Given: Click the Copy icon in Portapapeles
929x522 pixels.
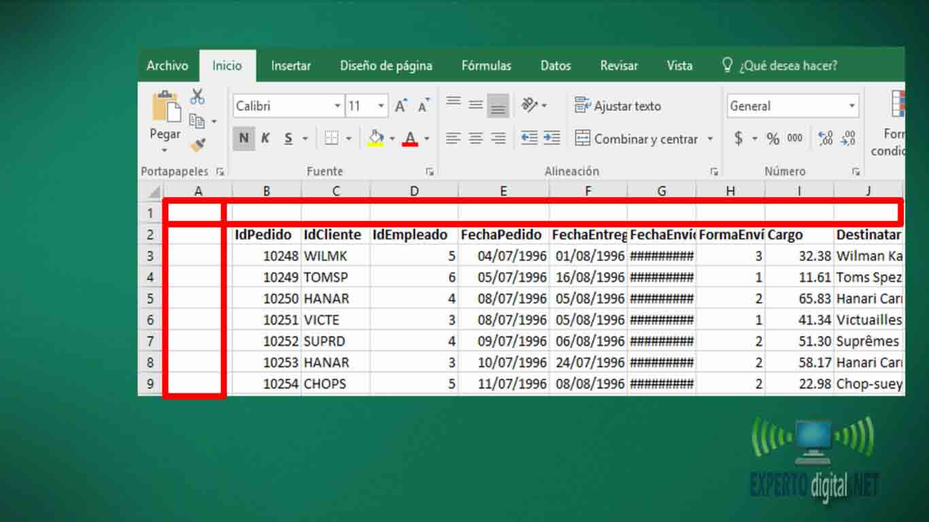Looking at the screenshot, I should (x=197, y=122).
